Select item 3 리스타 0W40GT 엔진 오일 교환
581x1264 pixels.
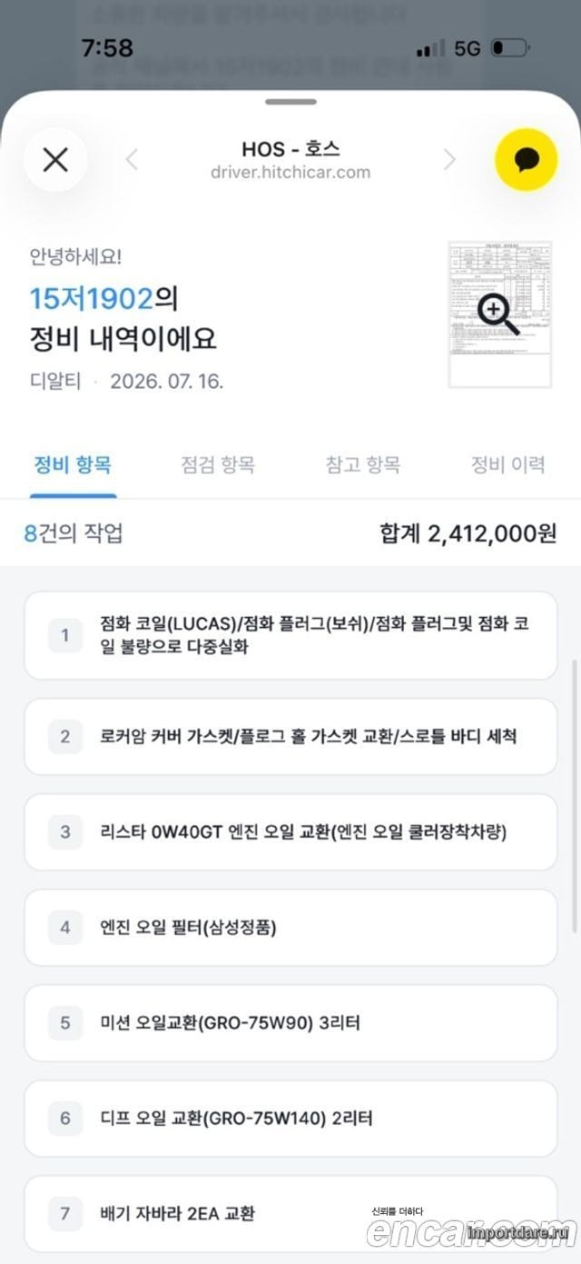point(290,832)
